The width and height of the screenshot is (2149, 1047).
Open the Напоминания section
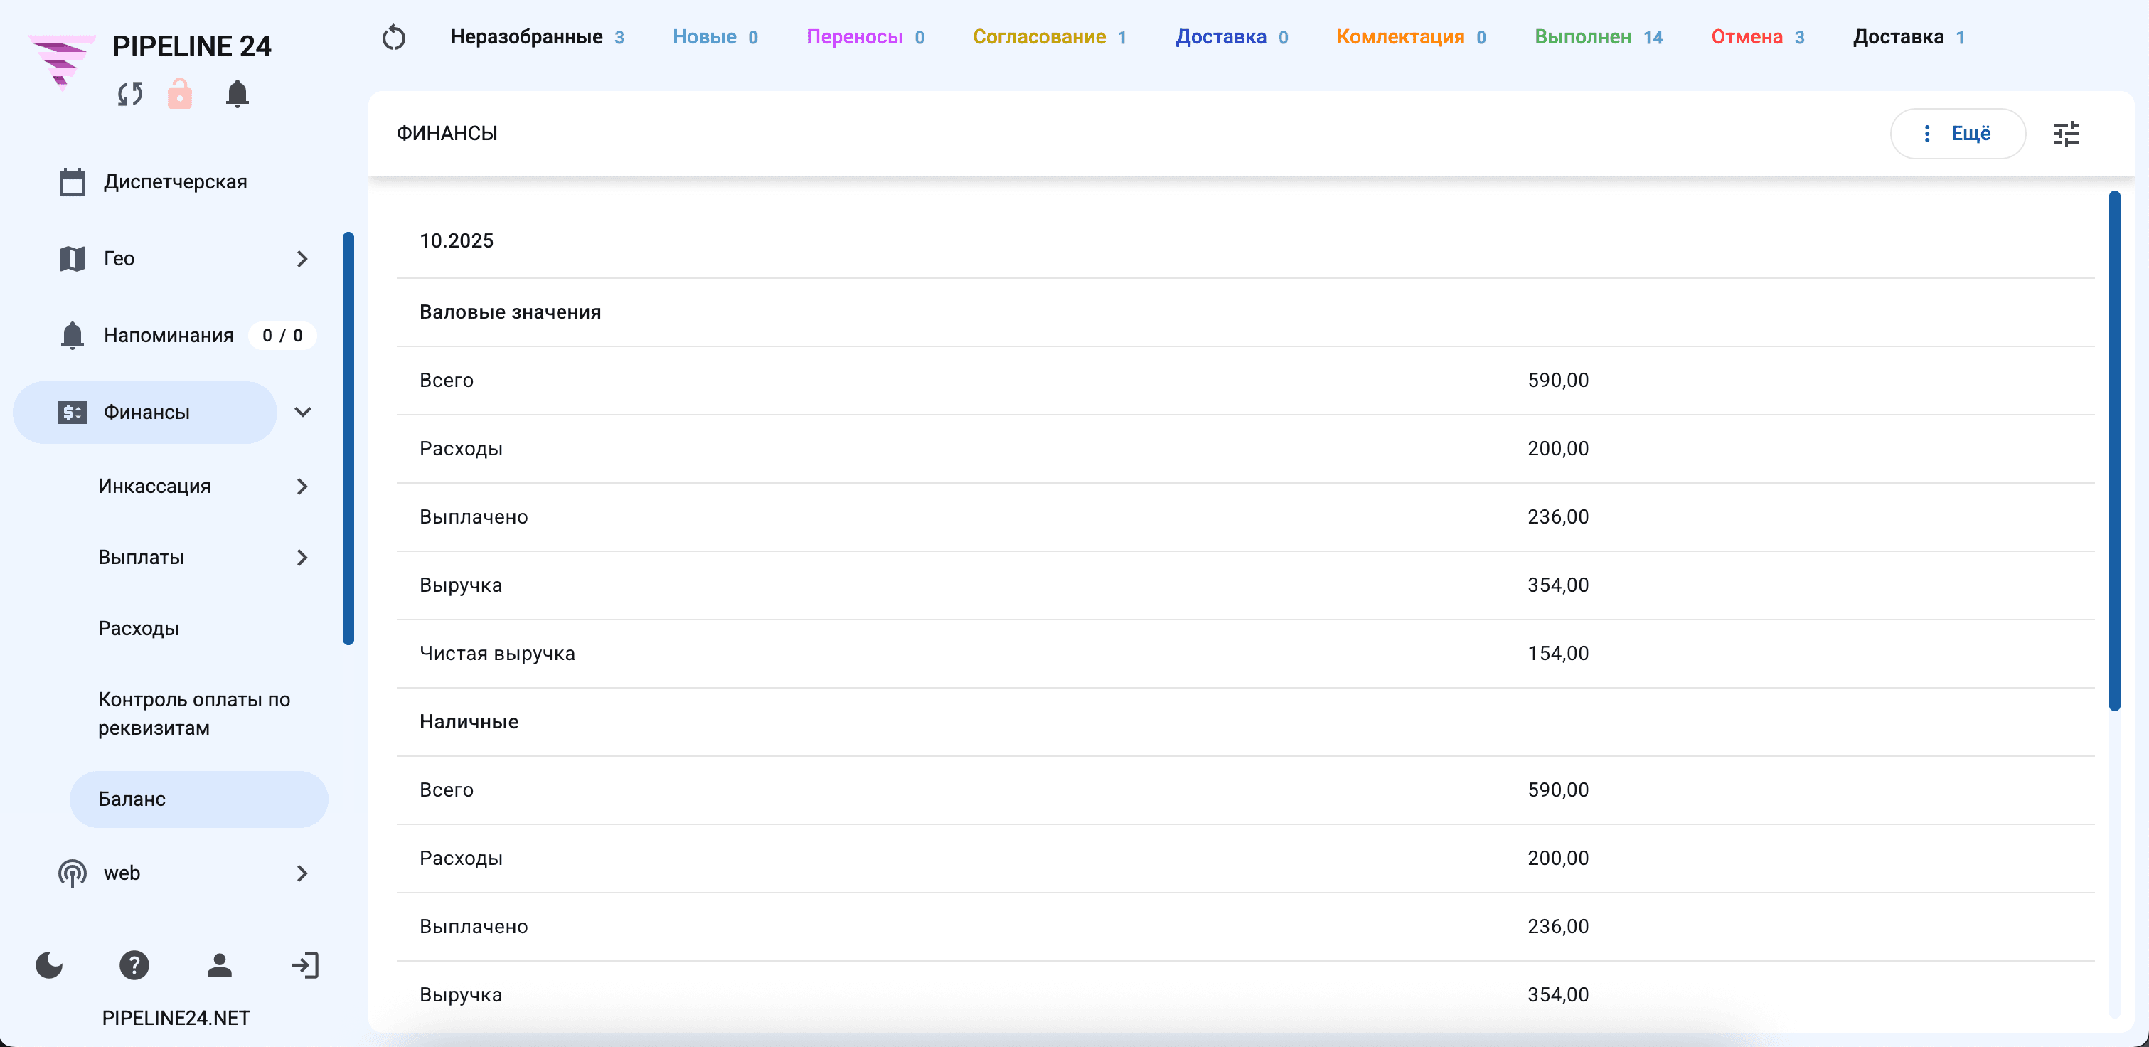coord(169,336)
